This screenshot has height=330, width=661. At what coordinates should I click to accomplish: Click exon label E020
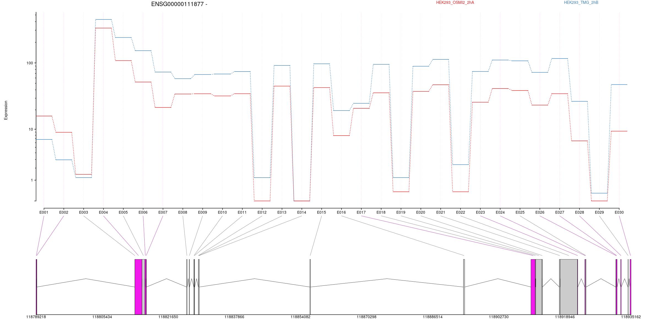tap(421, 212)
